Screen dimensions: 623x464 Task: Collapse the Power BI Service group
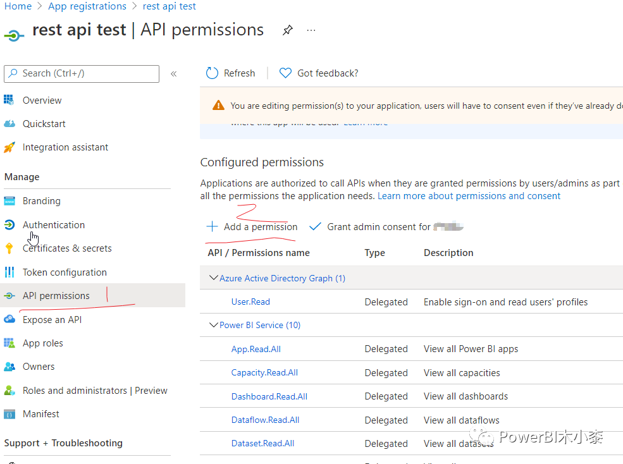click(x=214, y=325)
